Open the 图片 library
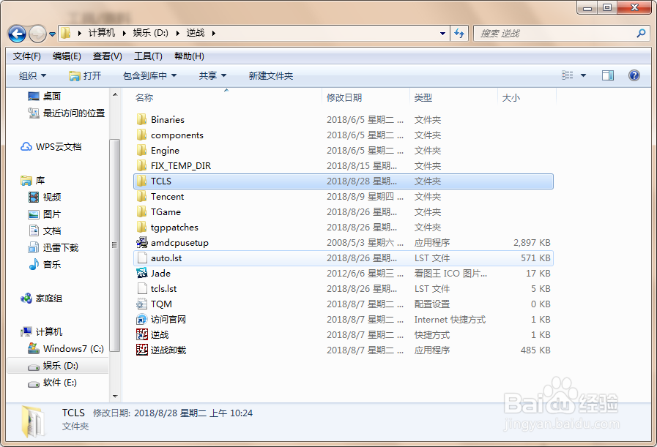This screenshot has width=657, height=447. (x=52, y=214)
